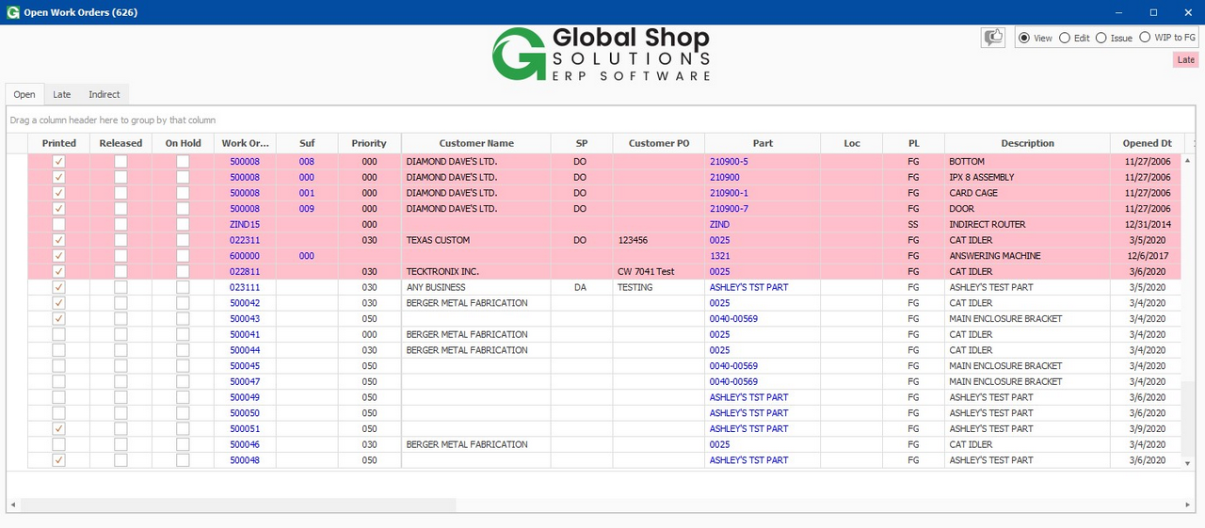
Task: Select the Edit radio button
Action: click(x=1065, y=38)
